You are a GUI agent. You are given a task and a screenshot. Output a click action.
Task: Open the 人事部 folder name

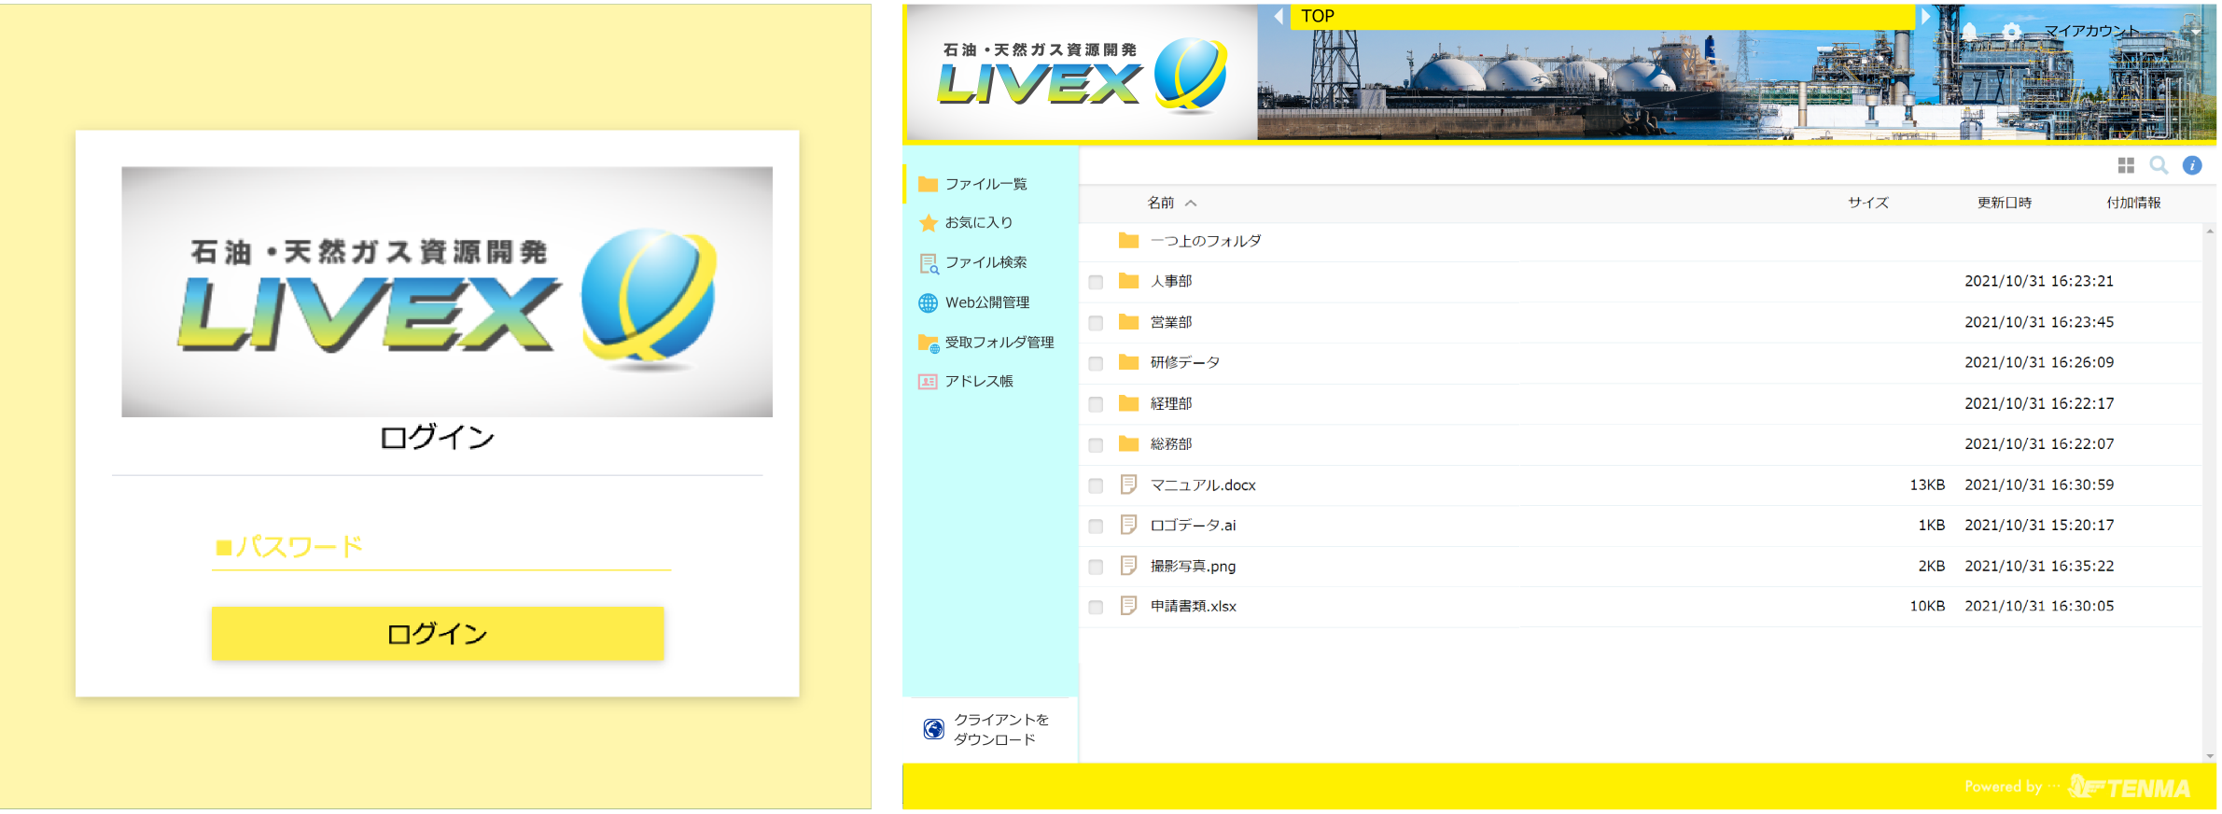(1171, 281)
